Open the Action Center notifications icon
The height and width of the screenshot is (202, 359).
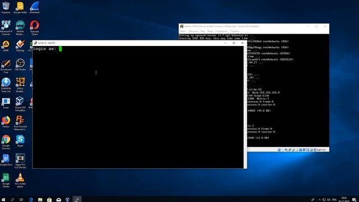(354, 200)
